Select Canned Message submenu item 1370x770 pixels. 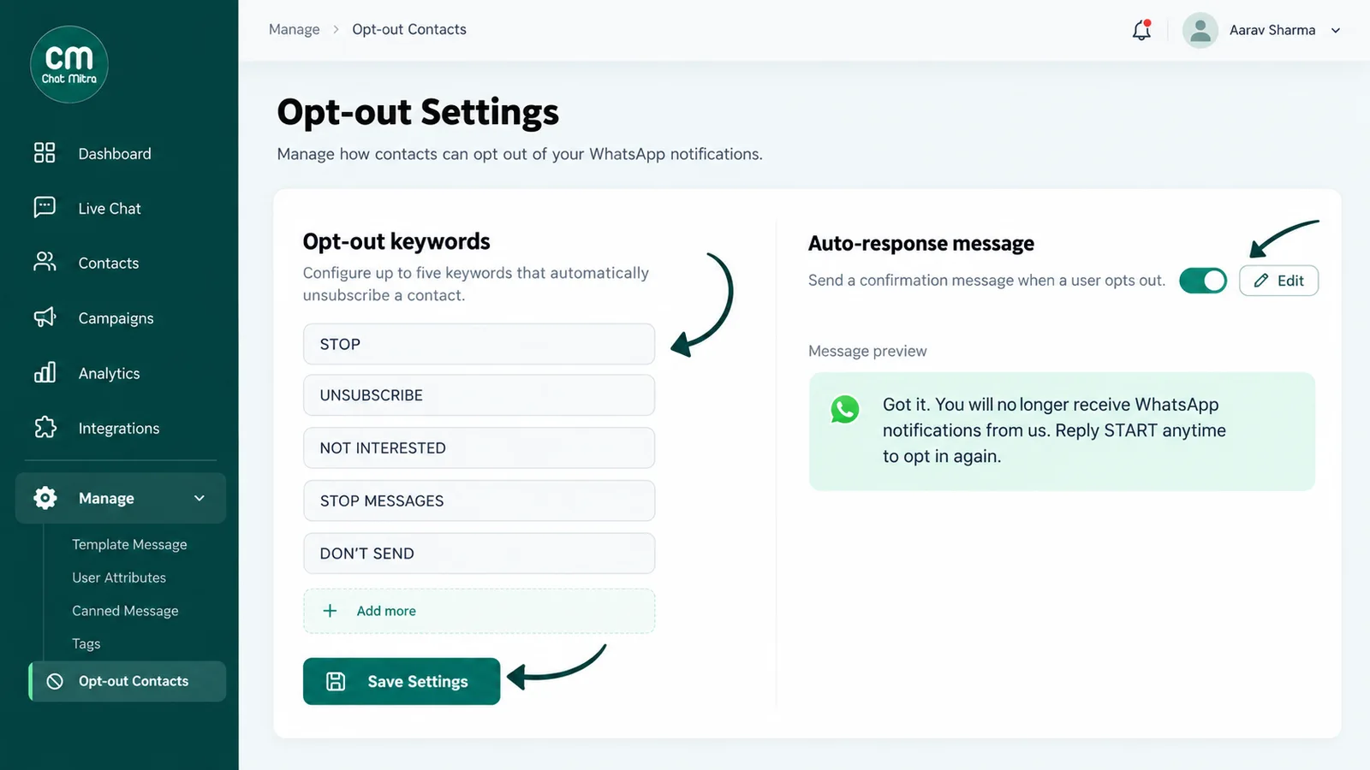tap(125, 611)
